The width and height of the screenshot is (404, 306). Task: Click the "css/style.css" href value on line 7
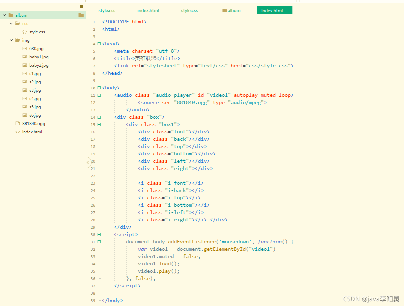click(x=268, y=66)
